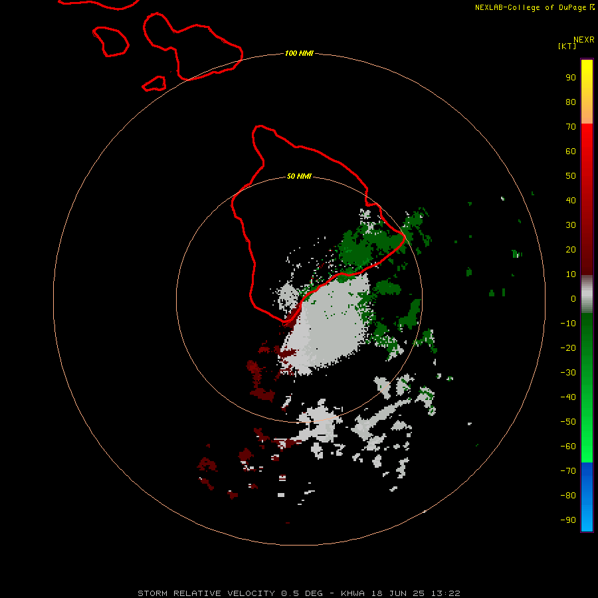This screenshot has height=598, width=598.
Task: Click the -80 value on velocity scale
Action: [x=568, y=496]
